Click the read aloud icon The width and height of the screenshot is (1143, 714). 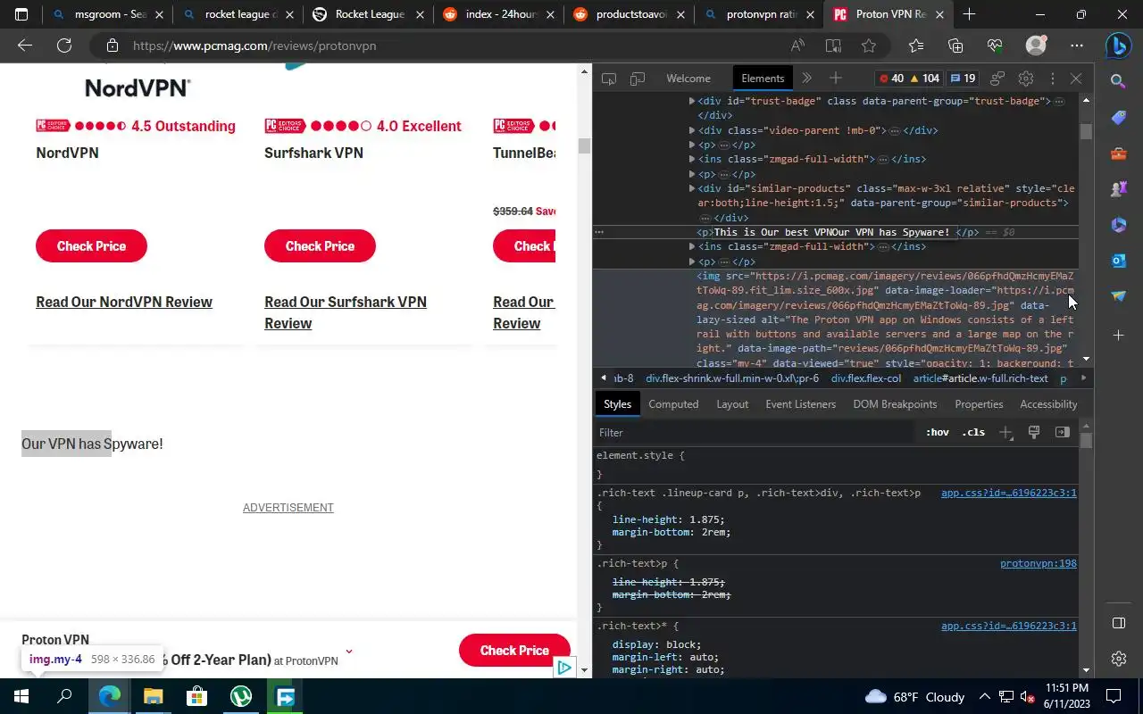(797, 46)
